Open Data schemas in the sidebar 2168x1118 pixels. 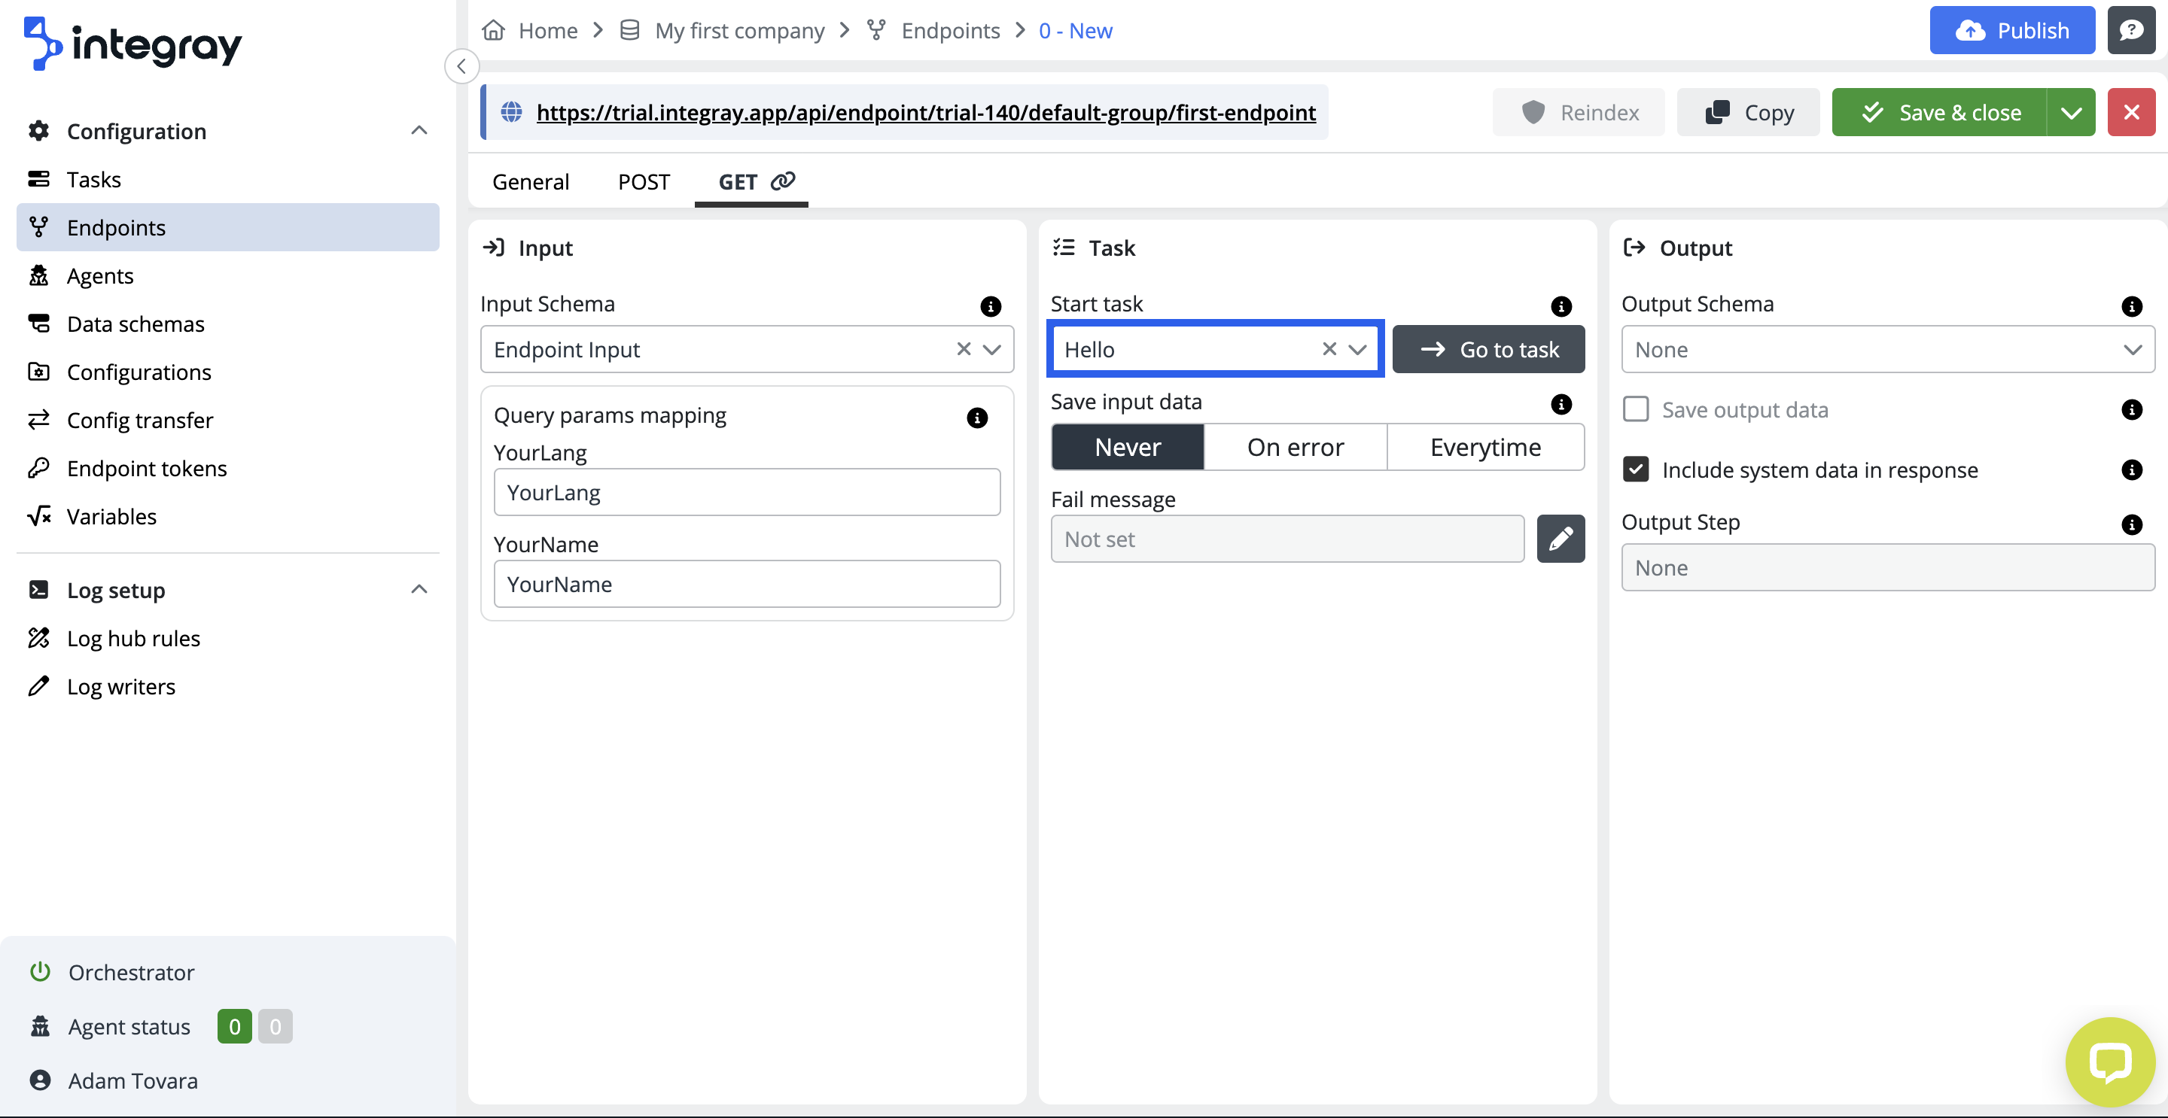tap(135, 324)
